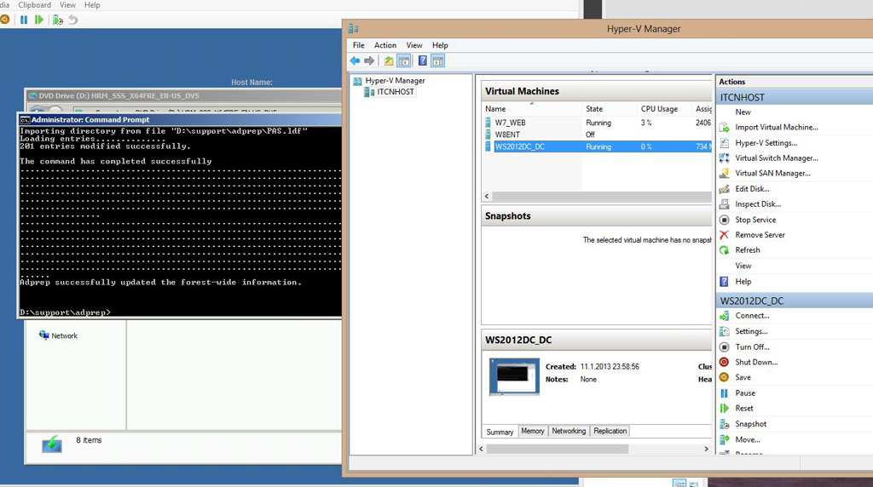The width and height of the screenshot is (873, 487).
Task: Click the blue Help icon in toolbar
Action: click(x=422, y=61)
